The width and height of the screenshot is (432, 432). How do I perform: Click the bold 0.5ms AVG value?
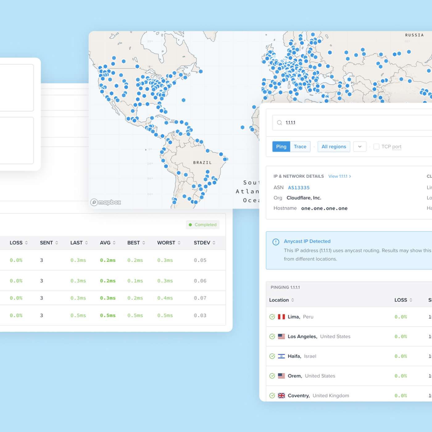108,316
